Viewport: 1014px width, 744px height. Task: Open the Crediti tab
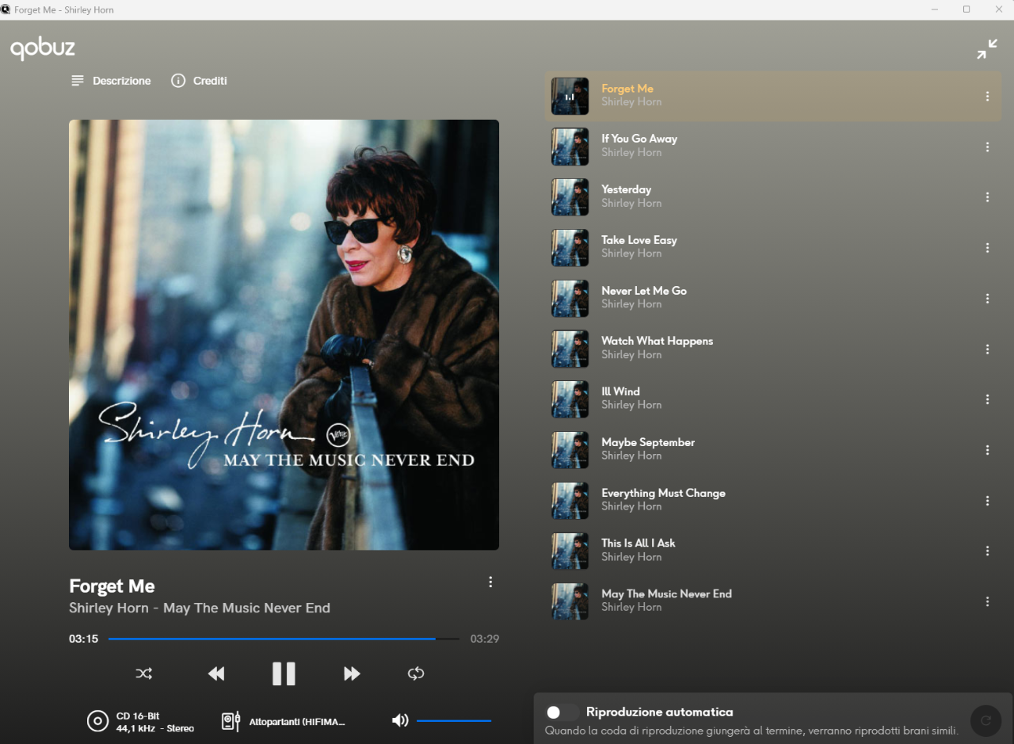[200, 81]
